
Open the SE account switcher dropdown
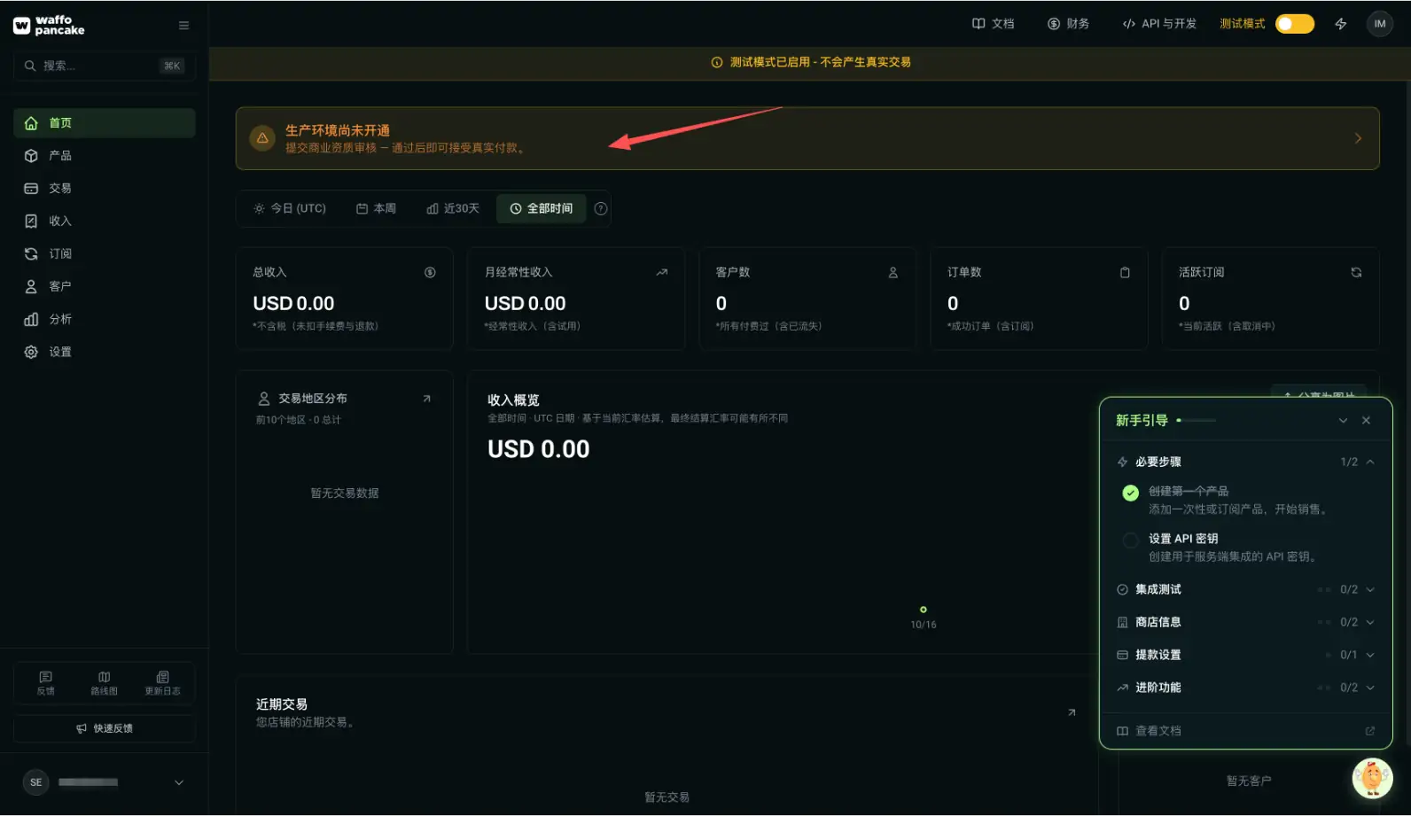[105, 782]
